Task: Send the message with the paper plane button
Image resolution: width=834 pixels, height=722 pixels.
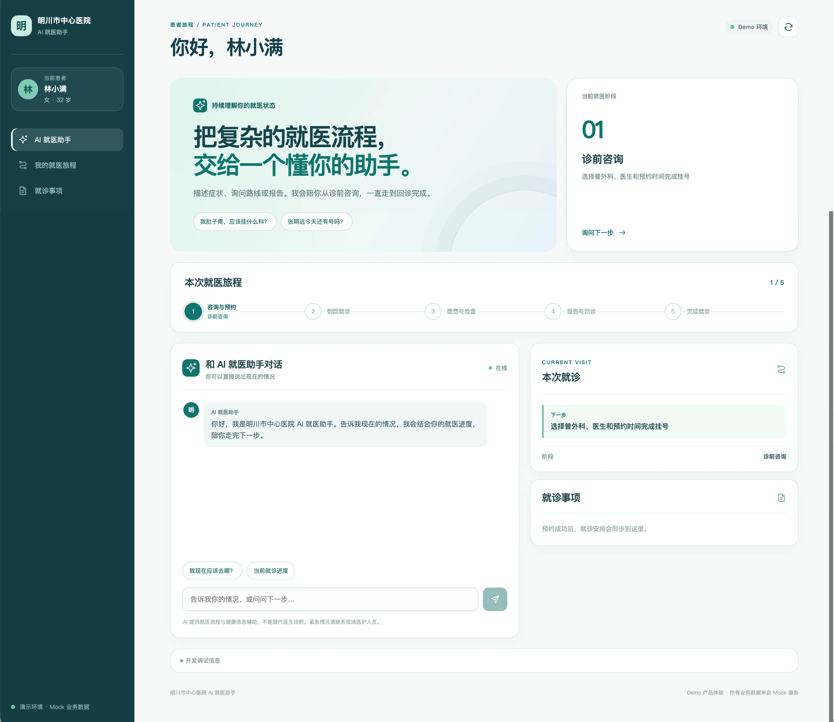Action: click(x=495, y=599)
